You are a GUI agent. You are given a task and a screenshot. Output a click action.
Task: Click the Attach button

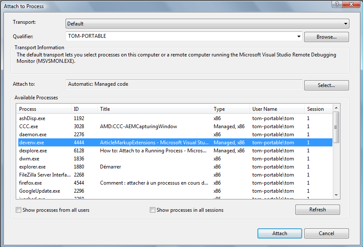point(280,233)
